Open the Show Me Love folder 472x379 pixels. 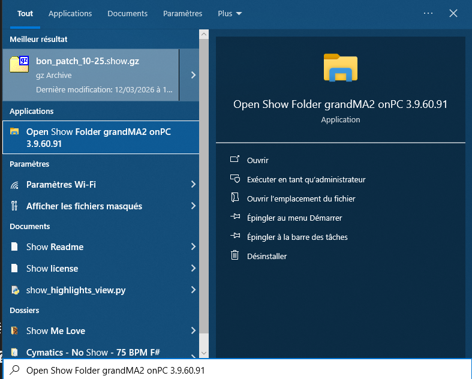[101, 331]
